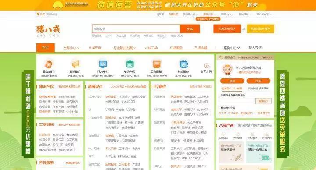Expand the 交易中心 dropdown menu

(x=72, y=48)
